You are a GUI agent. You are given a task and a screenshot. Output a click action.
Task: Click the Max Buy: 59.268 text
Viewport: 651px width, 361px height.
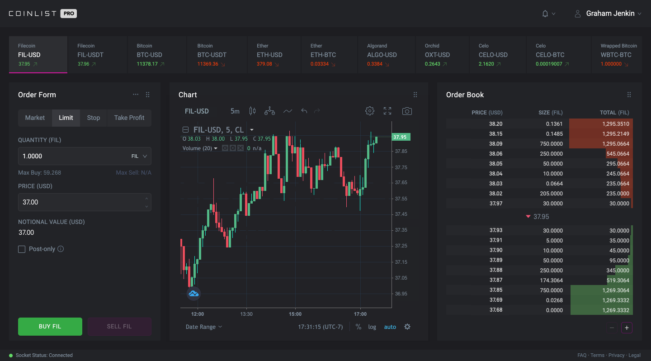coord(39,173)
